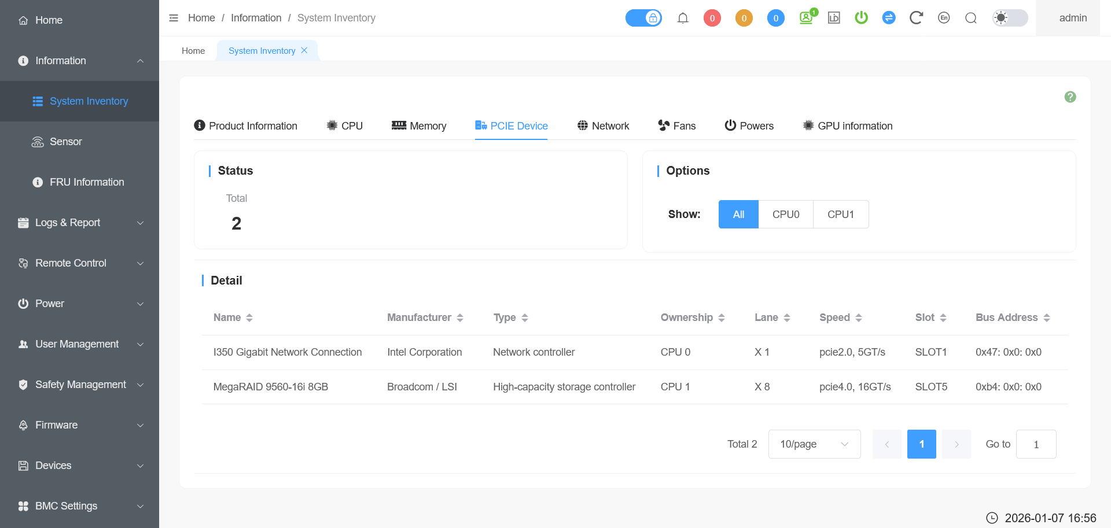Click the red critical alerts badge

tap(712, 18)
